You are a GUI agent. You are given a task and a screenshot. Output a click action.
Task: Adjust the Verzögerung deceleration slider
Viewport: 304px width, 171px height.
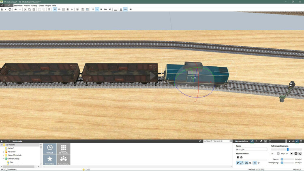tap(282, 162)
